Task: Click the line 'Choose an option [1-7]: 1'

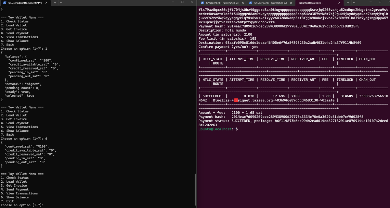Action: click(x=24, y=49)
